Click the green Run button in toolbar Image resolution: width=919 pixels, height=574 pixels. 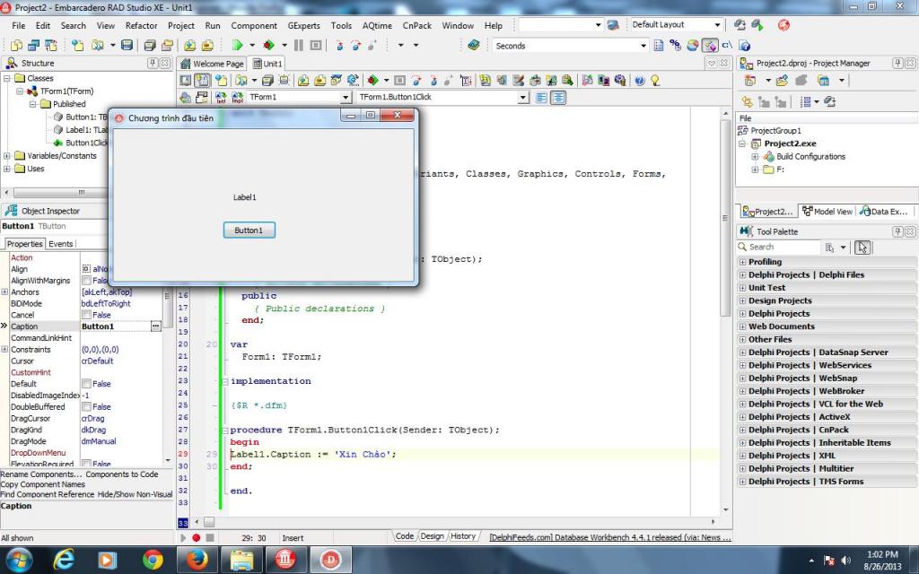coord(238,45)
